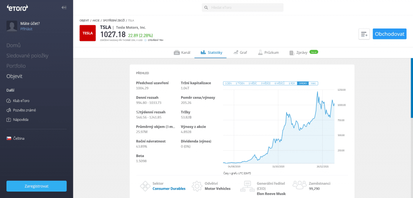This screenshot has width=413, height=198.
Task: Click the market-open clock icon
Action: click(x=145, y=41)
